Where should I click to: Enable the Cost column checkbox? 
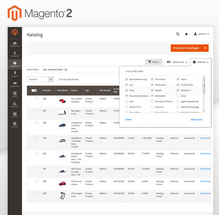click(126, 101)
